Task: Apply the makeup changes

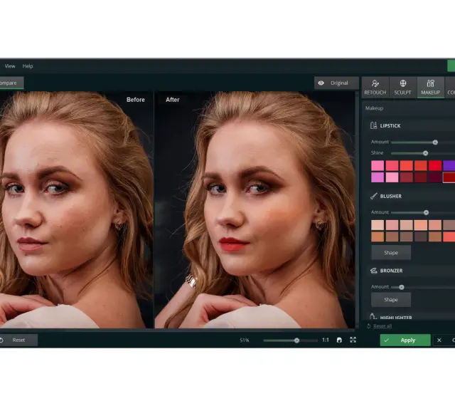Action: [x=405, y=340]
